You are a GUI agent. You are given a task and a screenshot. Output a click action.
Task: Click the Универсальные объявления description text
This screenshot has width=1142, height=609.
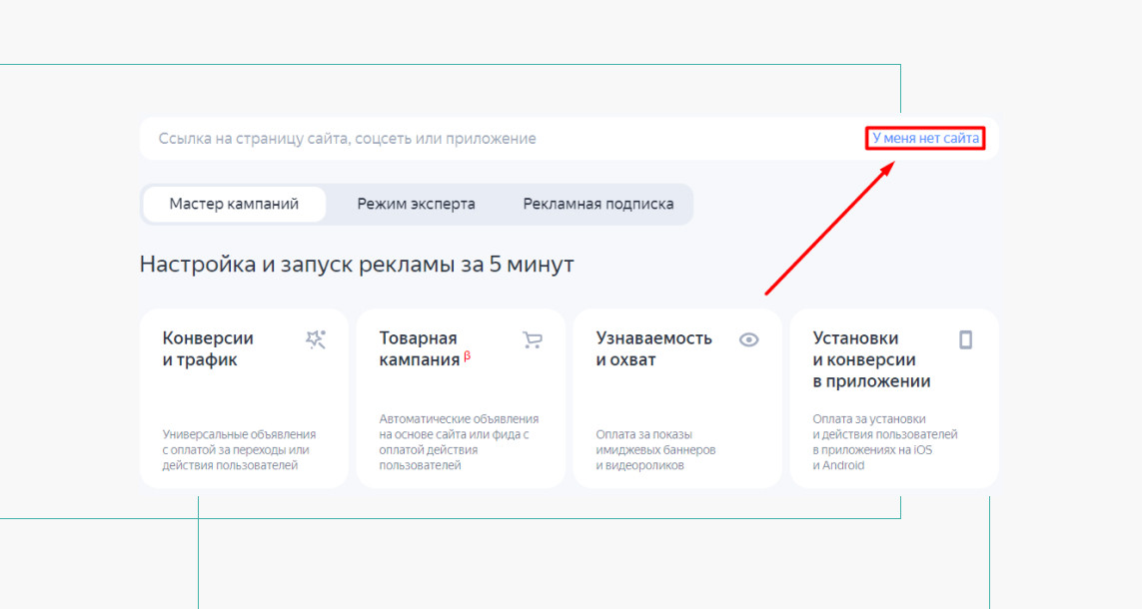click(x=239, y=449)
